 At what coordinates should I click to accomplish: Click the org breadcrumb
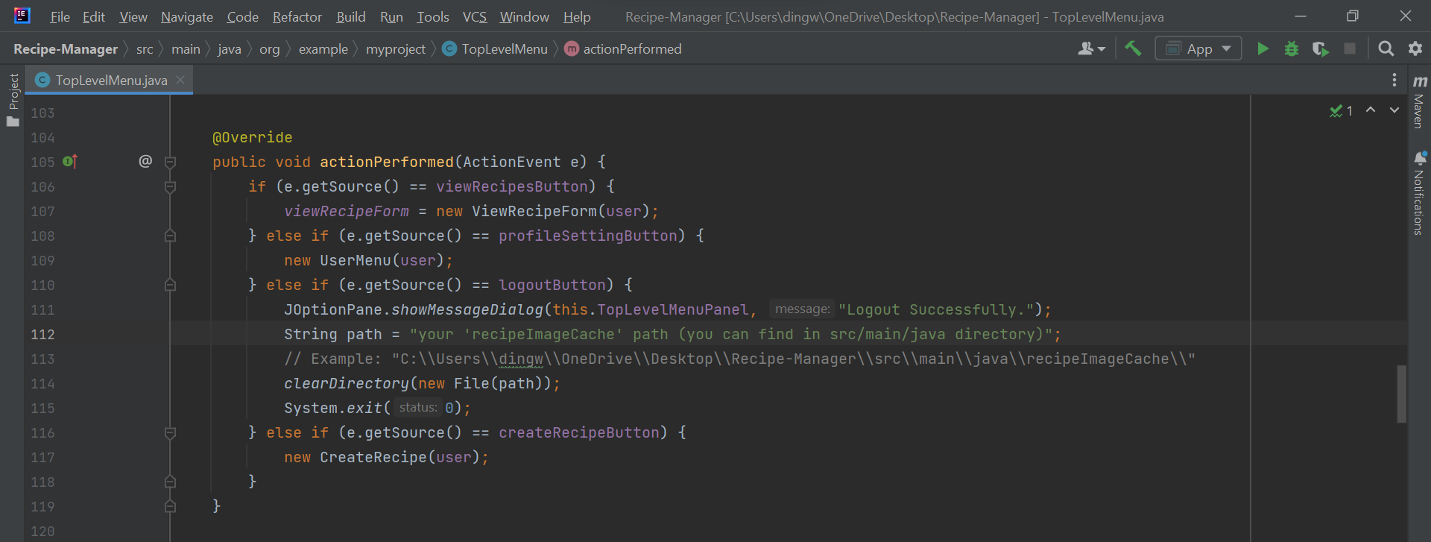click(269, 48)
